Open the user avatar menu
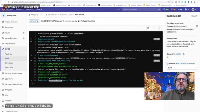The height and width of the screenshot is (112, 200). 194,10
